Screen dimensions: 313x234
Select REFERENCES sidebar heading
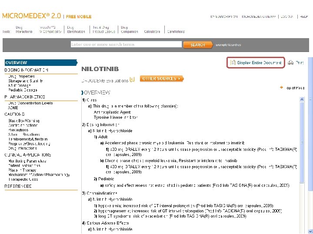18,186
